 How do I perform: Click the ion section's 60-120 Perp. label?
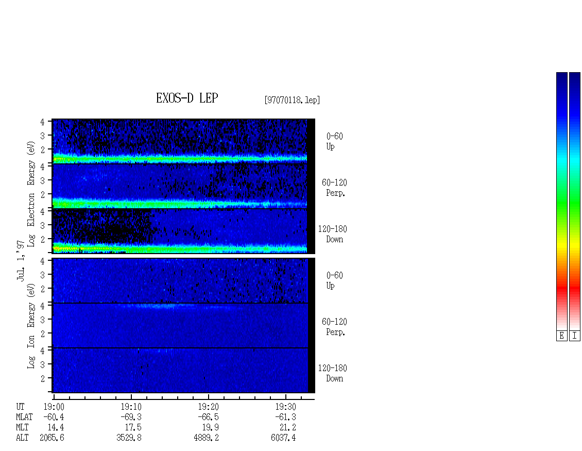[334, 327]
